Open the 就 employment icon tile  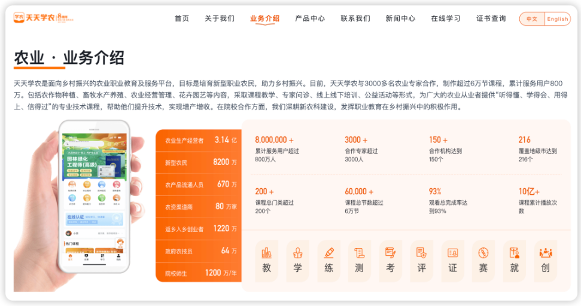click(515, 261)
